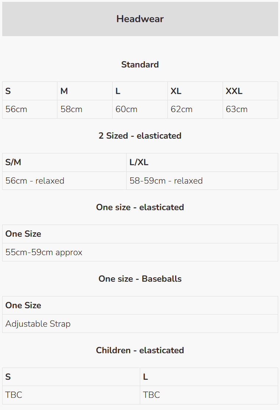Select the 55cm-59cm approx cell
280x410 pixels.
click(44, 253)
